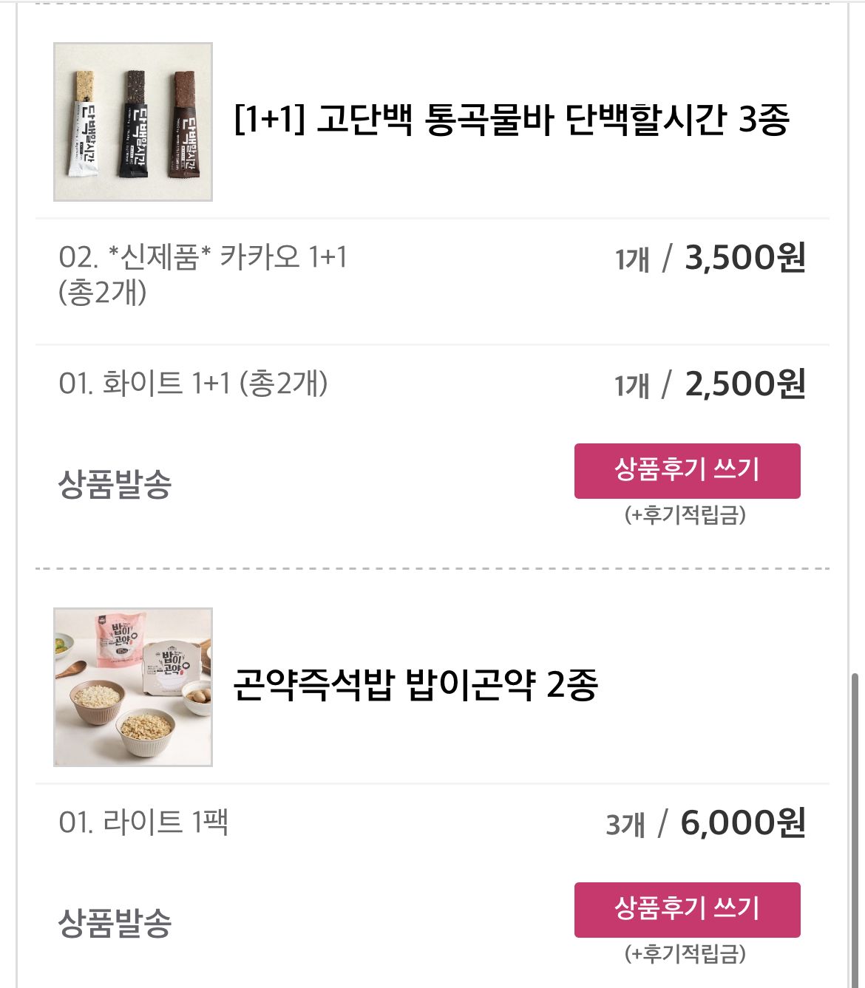Click the vertical scrollbar thumb on the right edge
865x988 pixels.
coord(856,828)
